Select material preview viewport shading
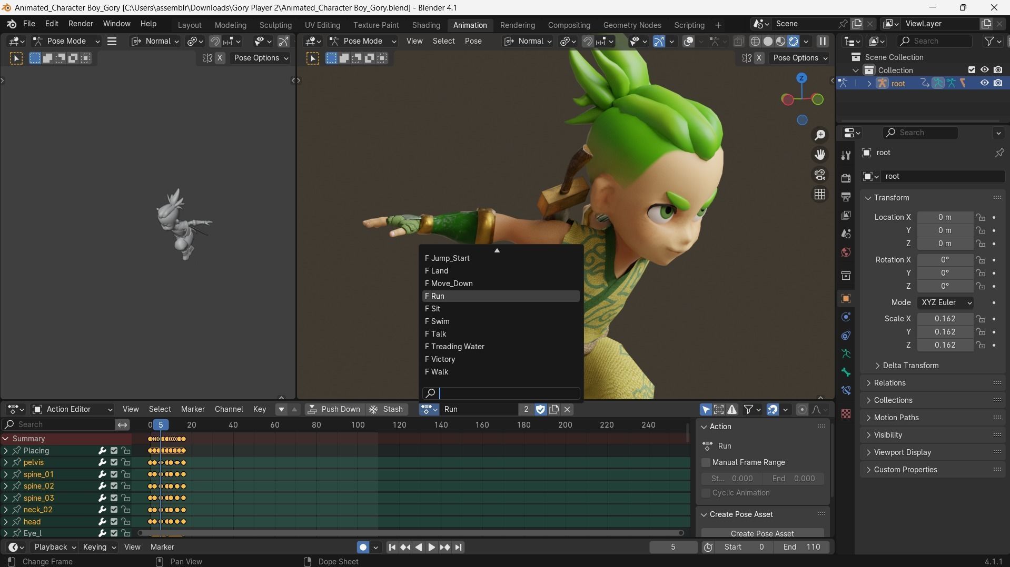The width and height of the screenshot is (1010, 567). 781,42
